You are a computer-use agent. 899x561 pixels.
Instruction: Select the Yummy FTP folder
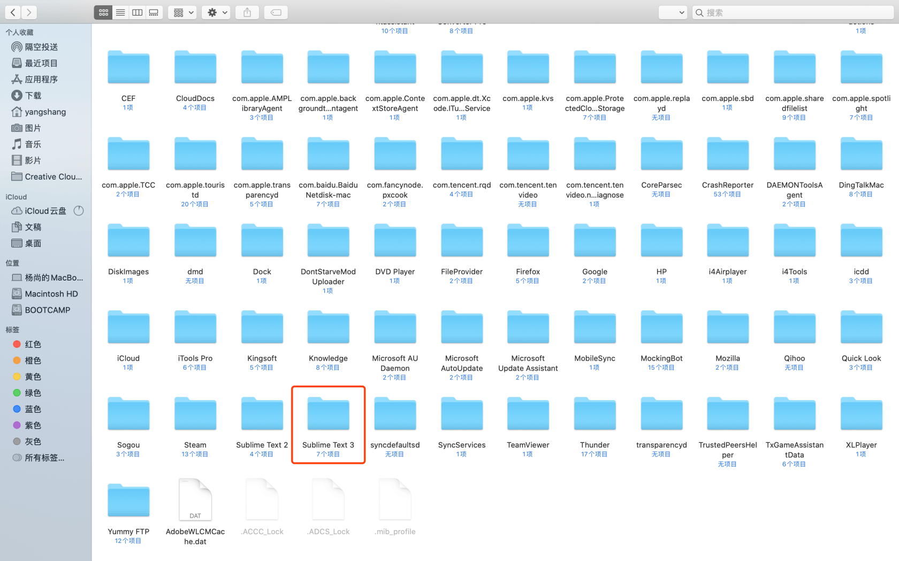coord(128,501)
